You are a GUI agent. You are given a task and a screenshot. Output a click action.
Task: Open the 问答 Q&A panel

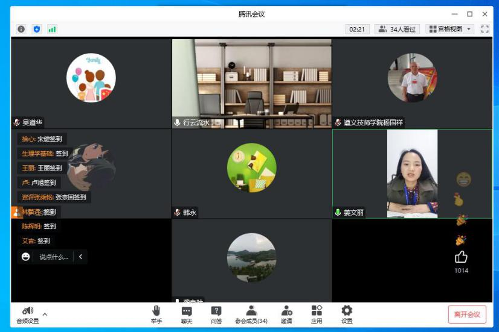(216, 315)
